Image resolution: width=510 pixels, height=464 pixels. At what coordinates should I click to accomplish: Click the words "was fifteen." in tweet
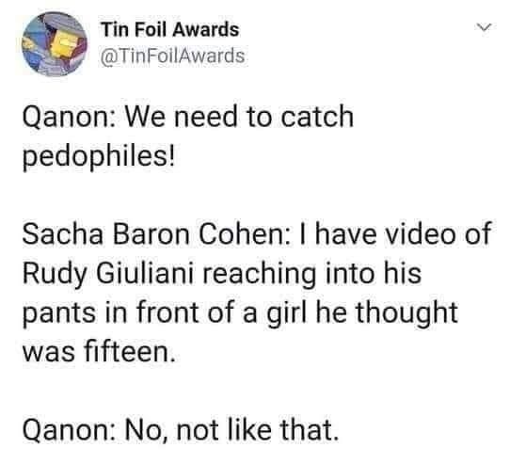tap(99, 351)
